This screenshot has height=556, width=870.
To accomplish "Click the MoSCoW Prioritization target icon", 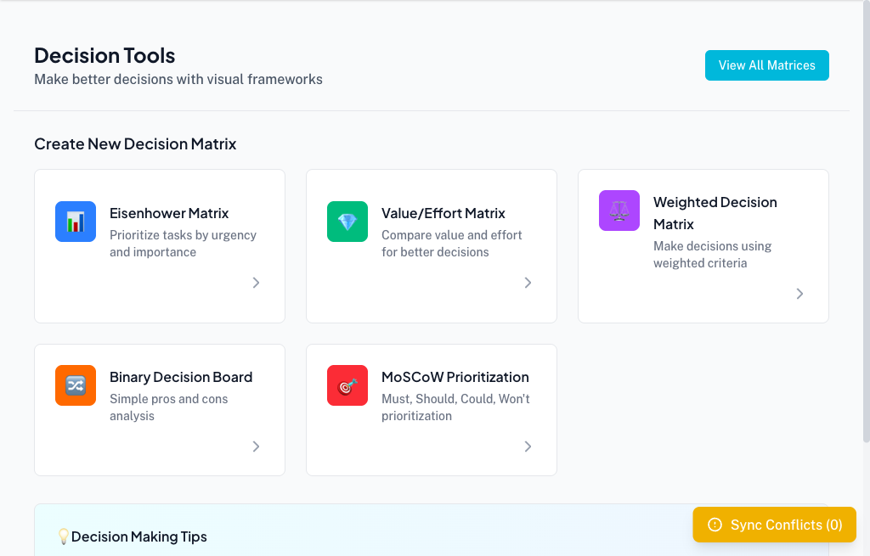I will tap(347, 385).
